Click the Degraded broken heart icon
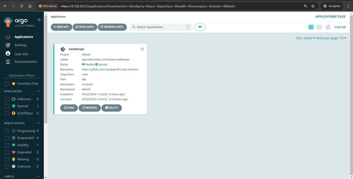The image size is (353, 179). coord(14,152)
